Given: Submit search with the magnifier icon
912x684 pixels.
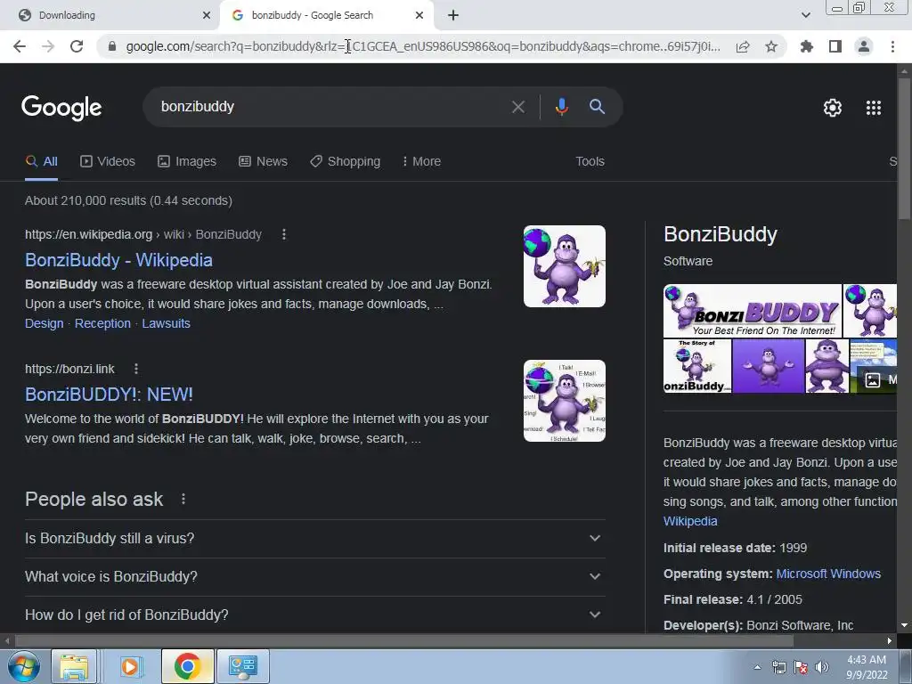Looking at the screenshot, I should [597, 107].
